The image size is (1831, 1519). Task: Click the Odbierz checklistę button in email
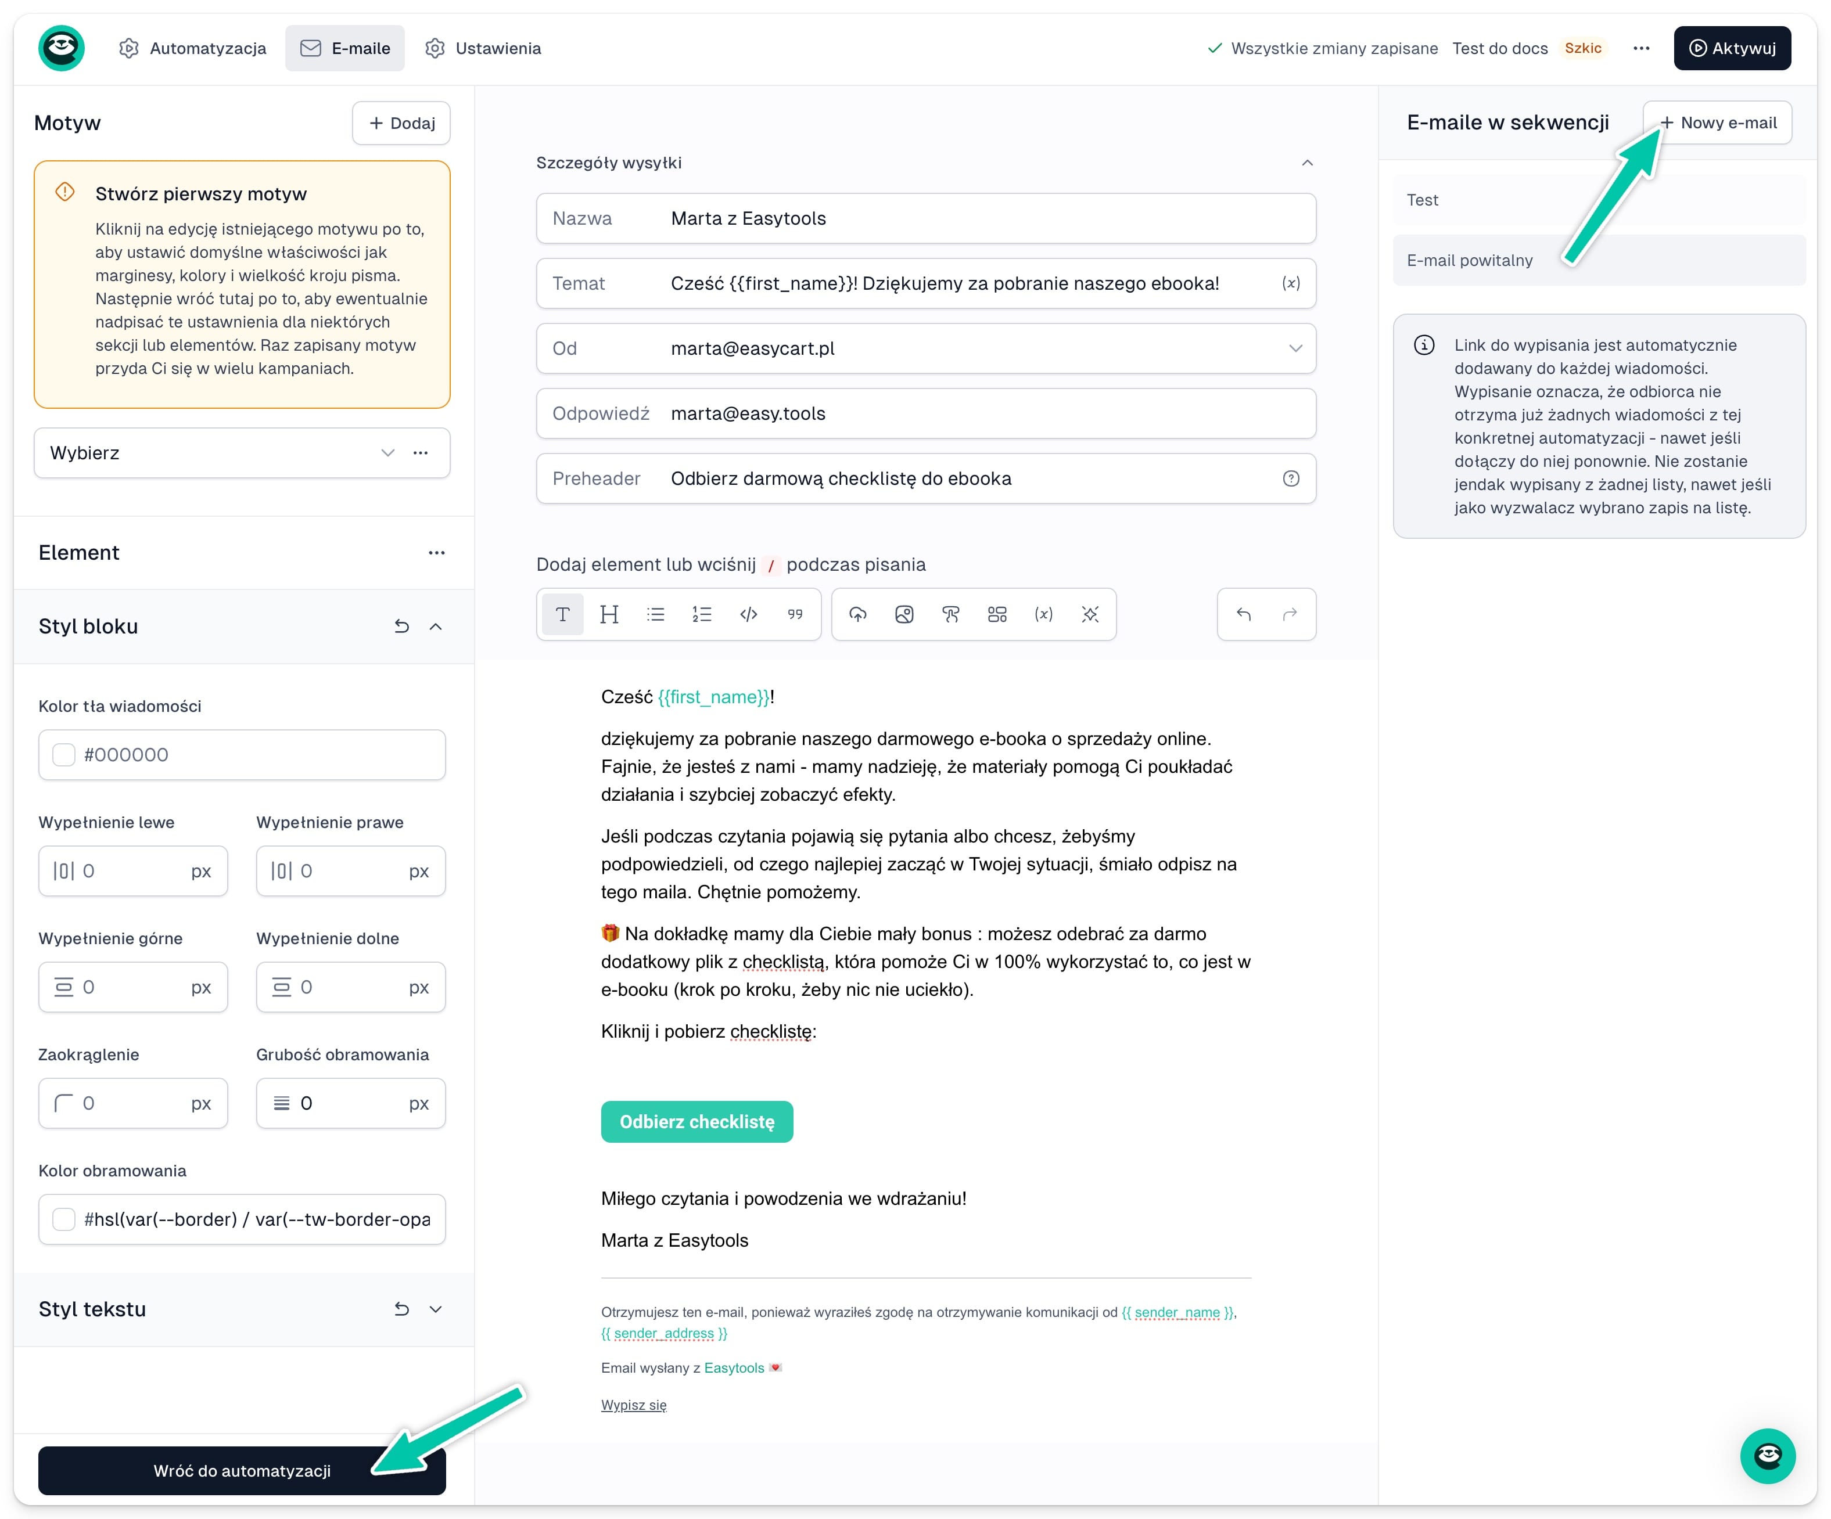697,1122
